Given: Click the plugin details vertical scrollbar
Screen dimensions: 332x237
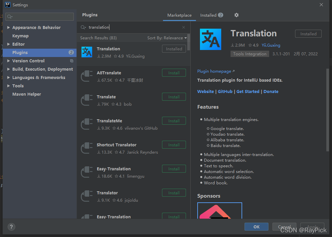Looking at the screenshot, I should click(328, 110).
